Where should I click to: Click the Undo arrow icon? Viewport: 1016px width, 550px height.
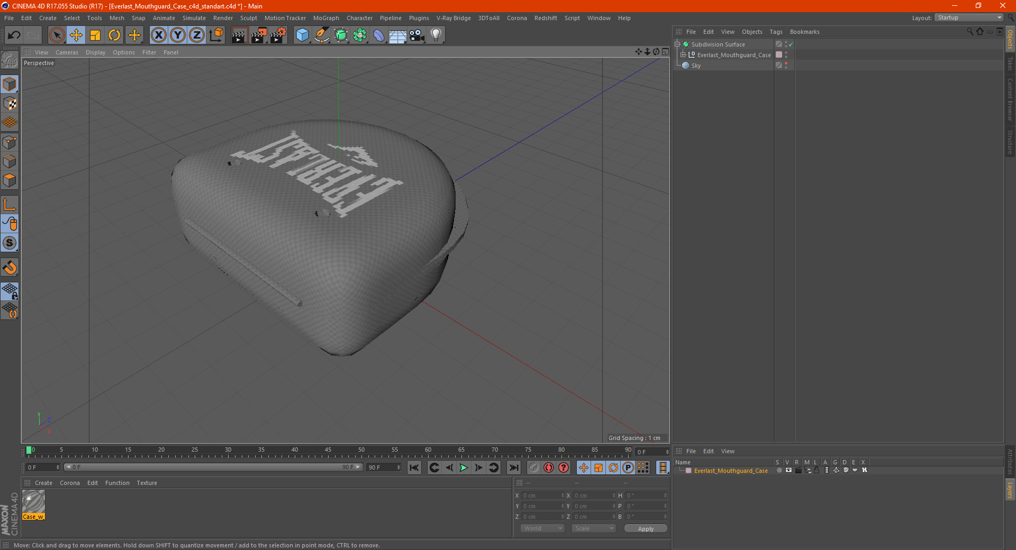[x=14, y=35]
